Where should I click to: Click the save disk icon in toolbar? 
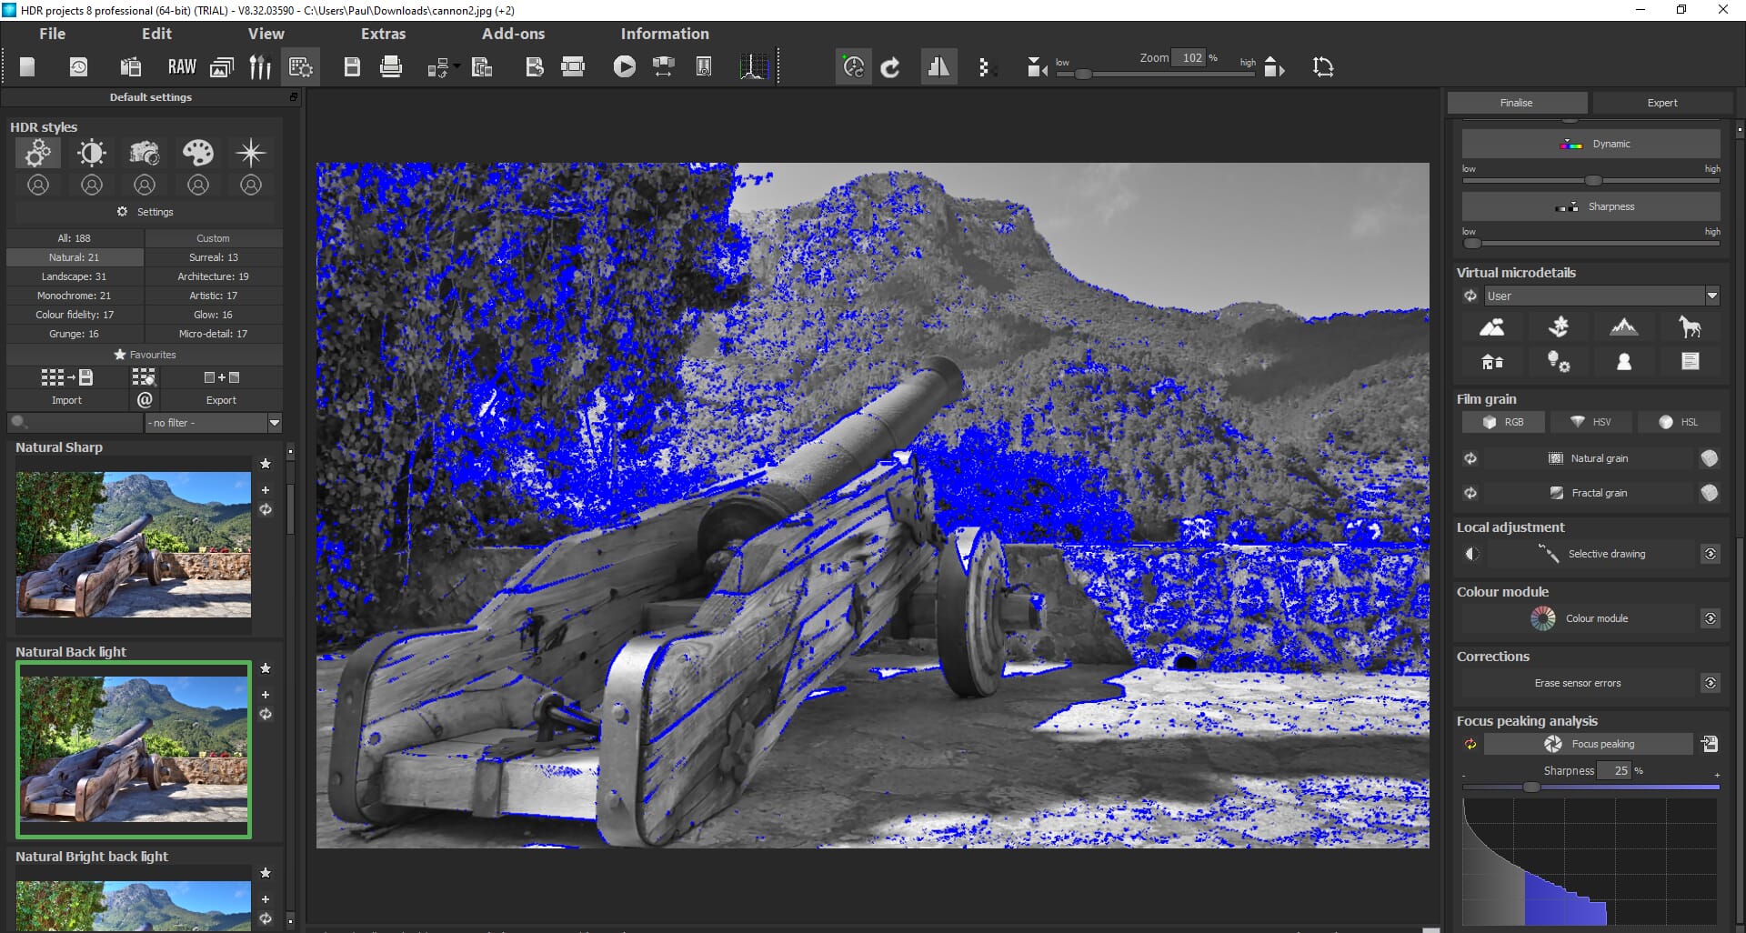pyautogui.click(x=352, y=66)
